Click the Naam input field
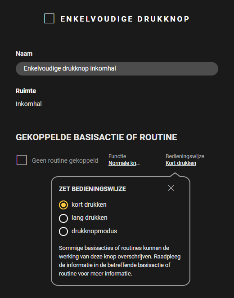This screenshot has height=298, width=234. click(117, 69)
